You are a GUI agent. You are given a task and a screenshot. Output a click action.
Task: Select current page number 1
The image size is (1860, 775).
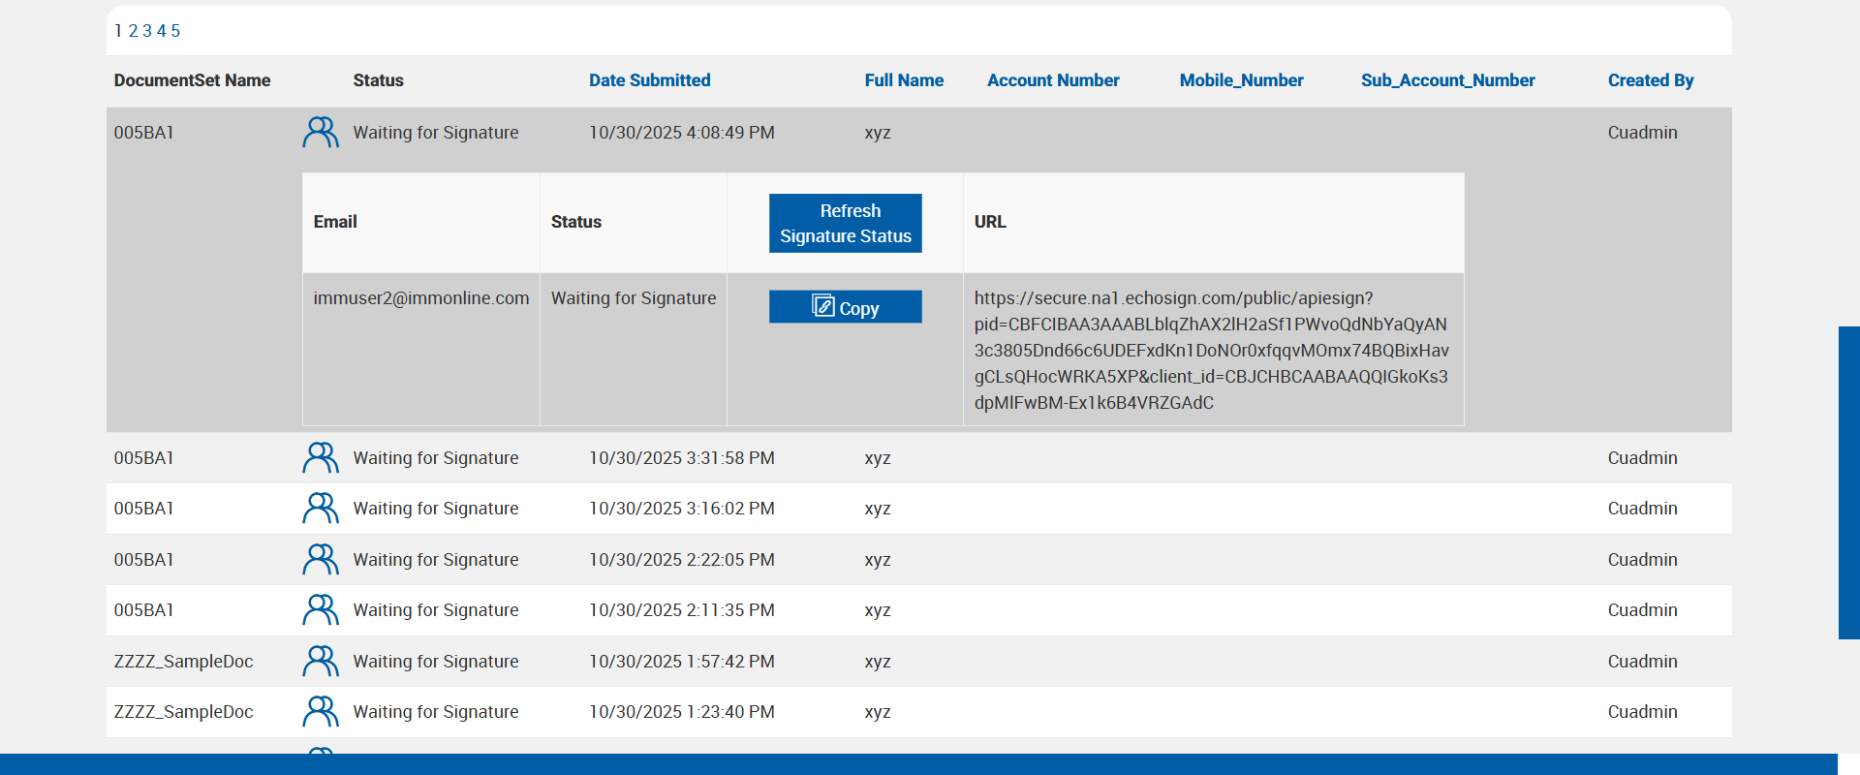pos(118,31)
